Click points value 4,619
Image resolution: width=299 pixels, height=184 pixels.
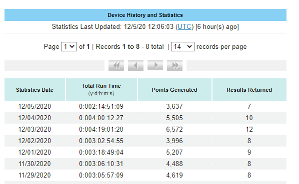click(x=174, y=175)
